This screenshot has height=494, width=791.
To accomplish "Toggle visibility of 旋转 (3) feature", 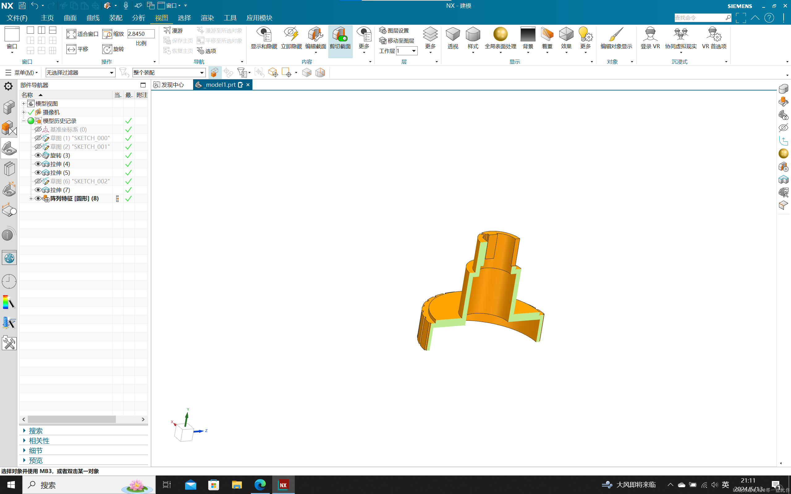I will pos(38,155).
